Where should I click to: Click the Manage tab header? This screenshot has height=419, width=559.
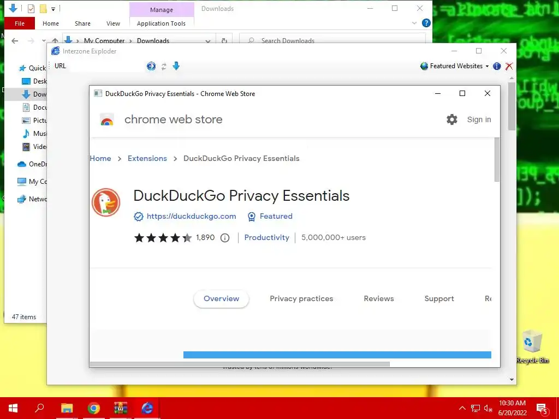click(162, 10)
